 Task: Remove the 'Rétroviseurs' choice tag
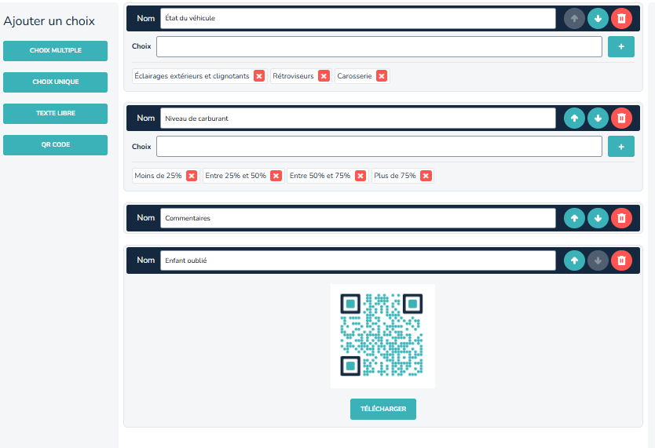[323, 76]
